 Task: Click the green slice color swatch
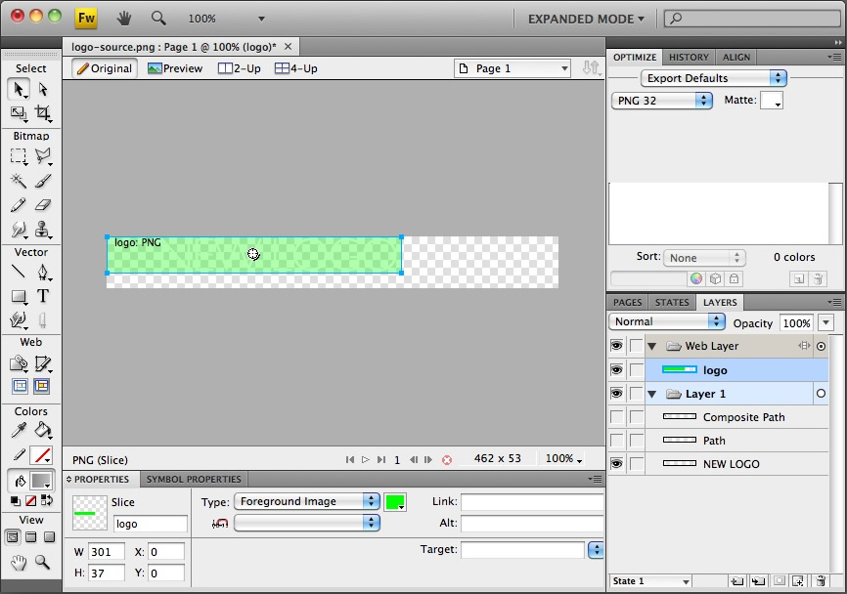(x=395, y=502)
